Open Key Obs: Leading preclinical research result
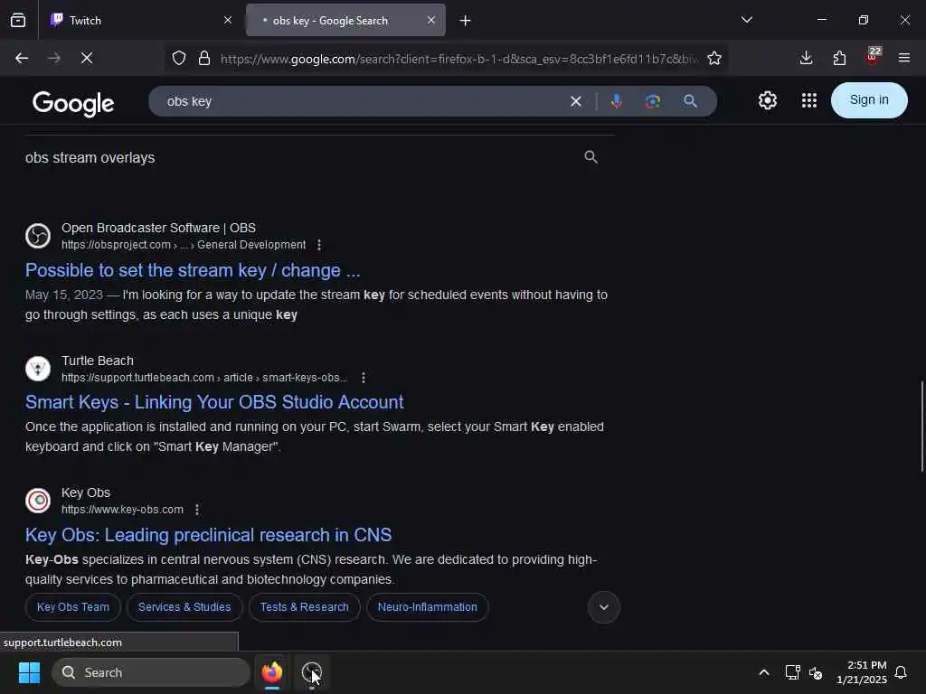Image resolution: width=926 pixels, height=694 pixels. click(208, 535)
